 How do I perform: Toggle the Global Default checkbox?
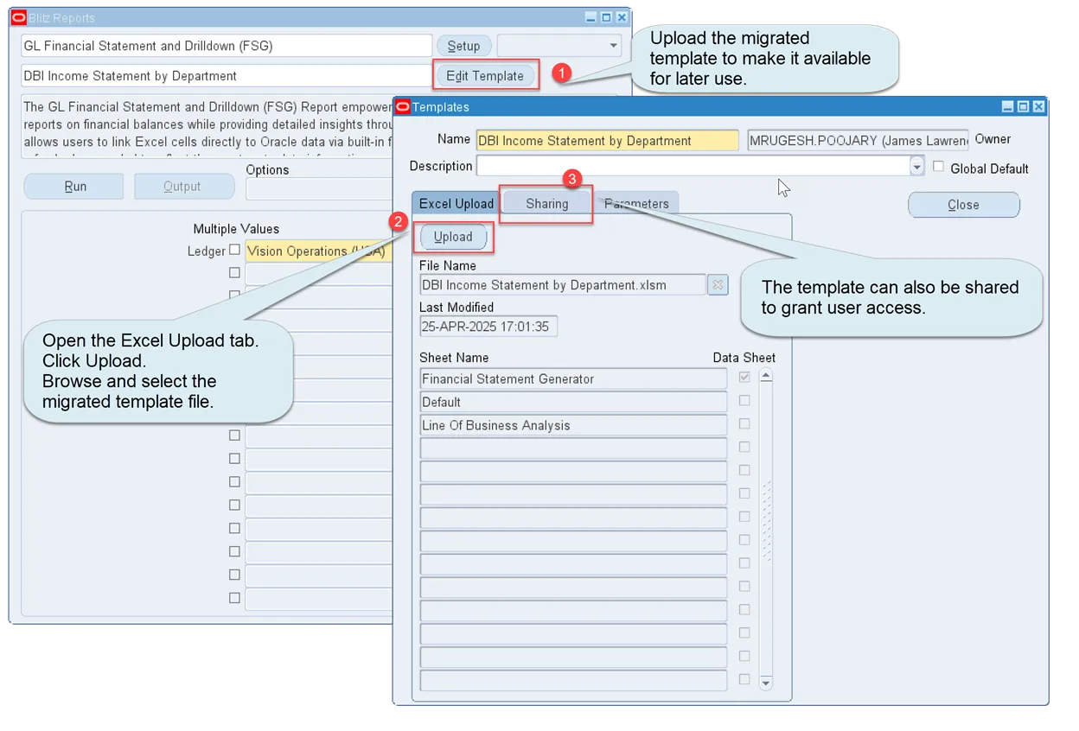click(938, 167)
